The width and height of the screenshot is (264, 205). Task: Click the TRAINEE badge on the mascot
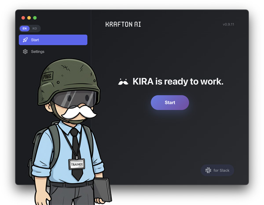(77, 164)
